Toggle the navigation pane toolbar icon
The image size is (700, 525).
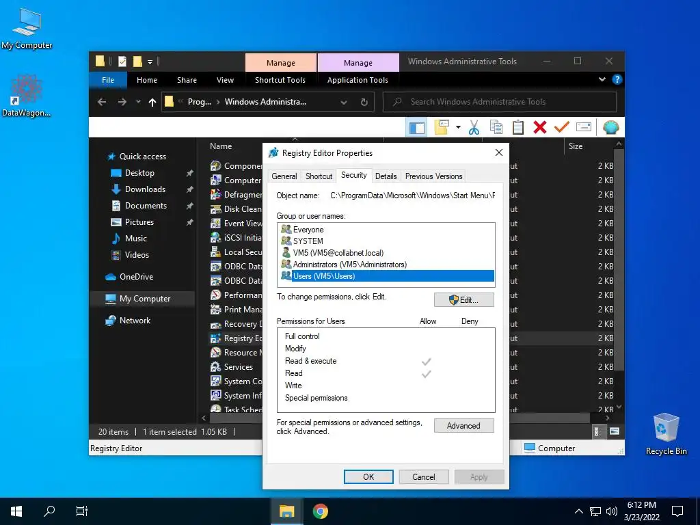[x=416, y=128]
